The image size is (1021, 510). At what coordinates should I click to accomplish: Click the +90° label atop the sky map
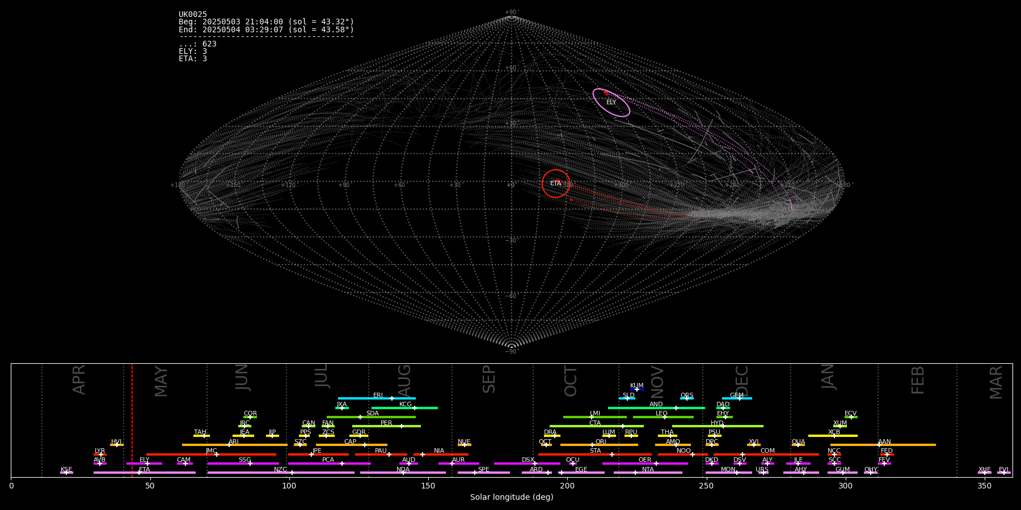click(512, 12)
